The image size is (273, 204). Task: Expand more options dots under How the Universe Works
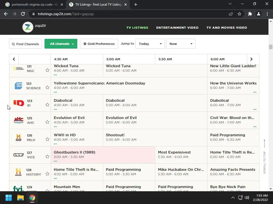(255, 92)
